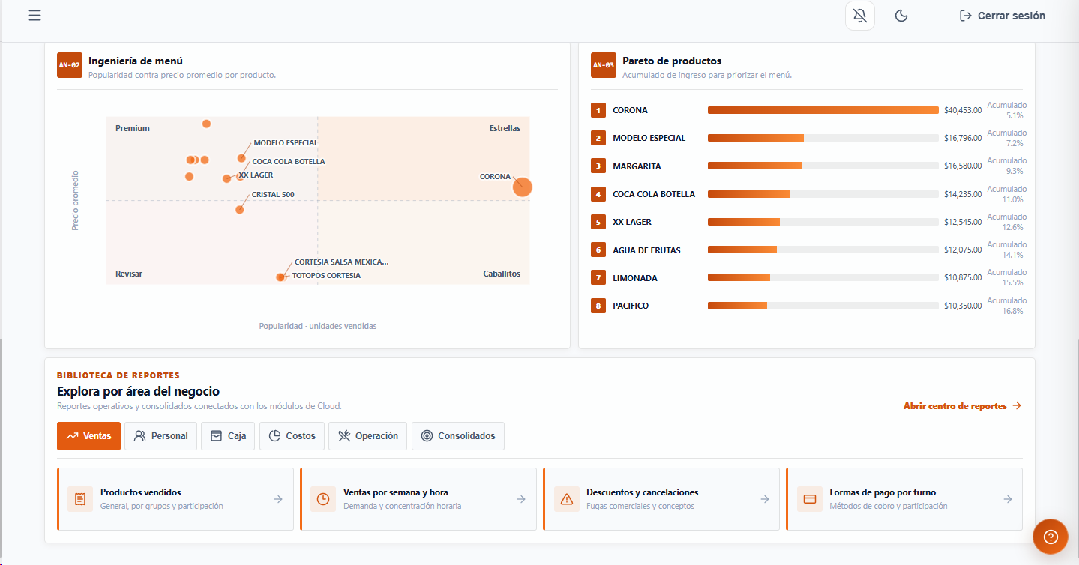This screenshot has width=1079, height=565.
Task: Toggle the muted notifications bell
Action: (x=860, y=16)
